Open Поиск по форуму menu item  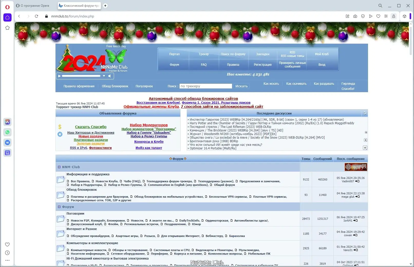[233, 54]
